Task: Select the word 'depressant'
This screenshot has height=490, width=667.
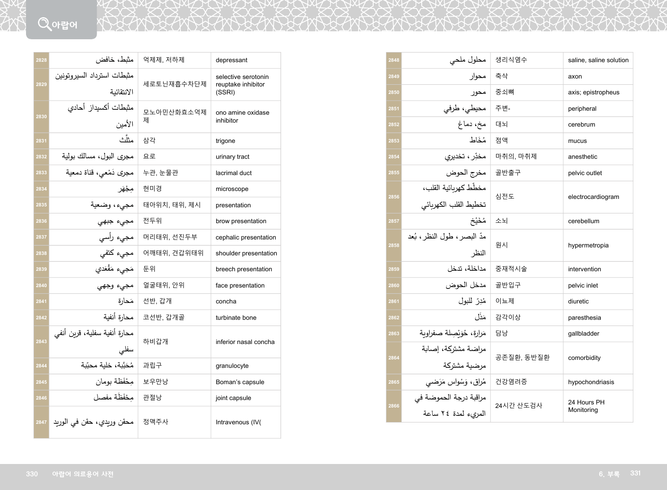Action: point(231,60)
